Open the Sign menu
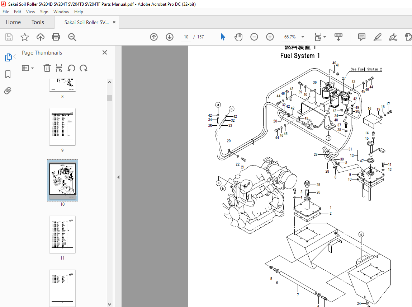 pyautogui.click(x=44, y=12)
